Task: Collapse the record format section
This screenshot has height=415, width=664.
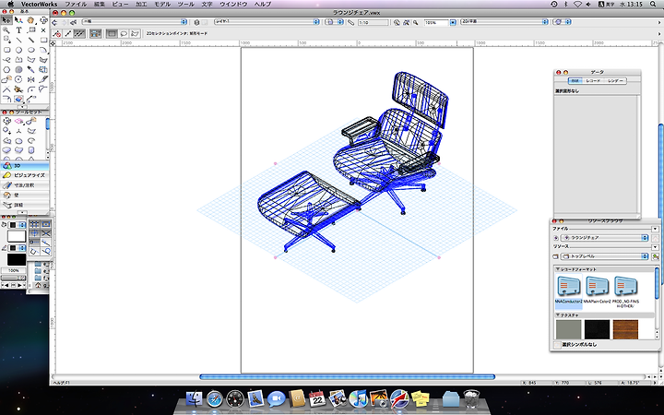Action: (558, 269)
